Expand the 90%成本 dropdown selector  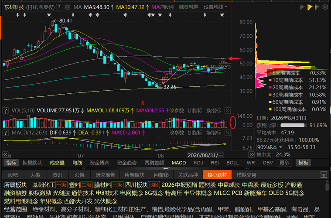(x=270, y=147)
